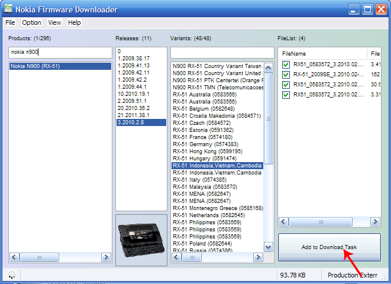Select RX-51 Poland (0582644) variant
This screenshot has width=391, height=284.
click(x=217, y=244)
